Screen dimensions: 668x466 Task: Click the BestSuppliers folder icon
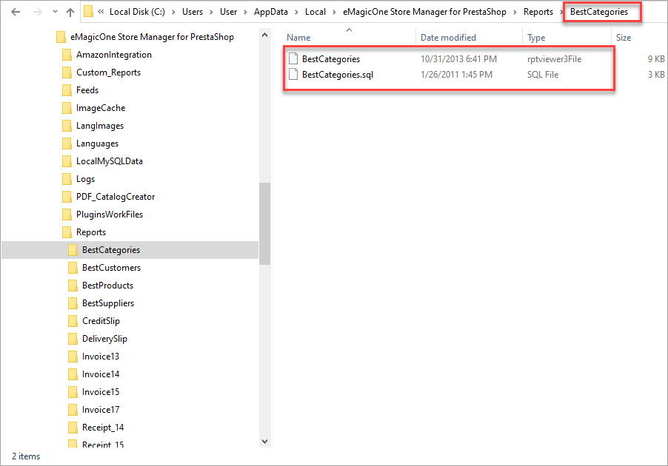(x=73, y=303)
